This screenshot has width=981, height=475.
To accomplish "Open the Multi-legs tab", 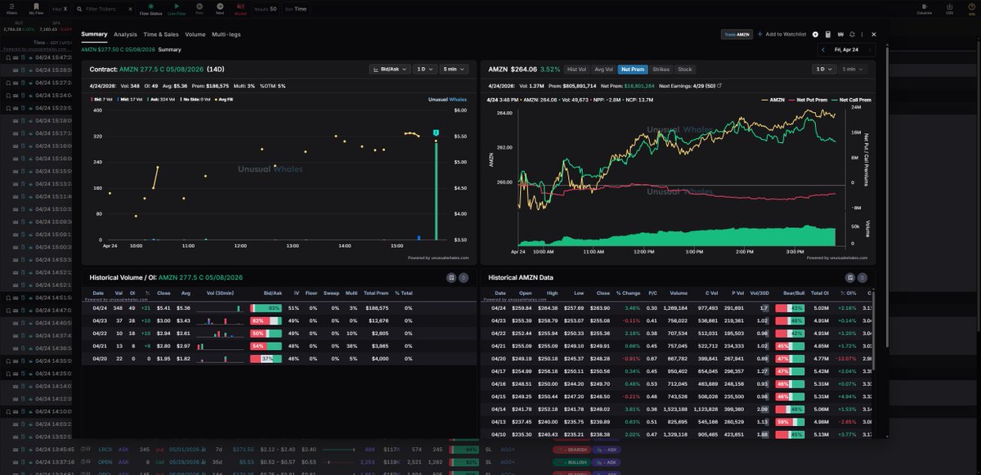I will click(x=226, y=34).
